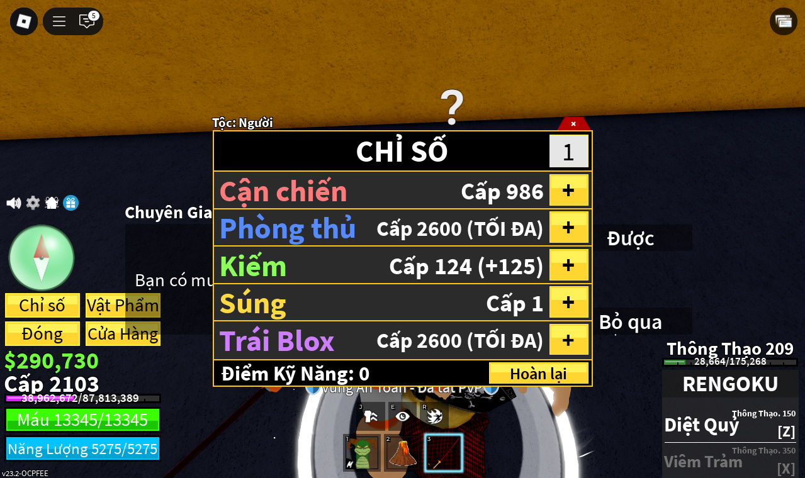The height and width of the screenshot is (478, 805).
Task: Click the compass icon
Action: point(42,257)
